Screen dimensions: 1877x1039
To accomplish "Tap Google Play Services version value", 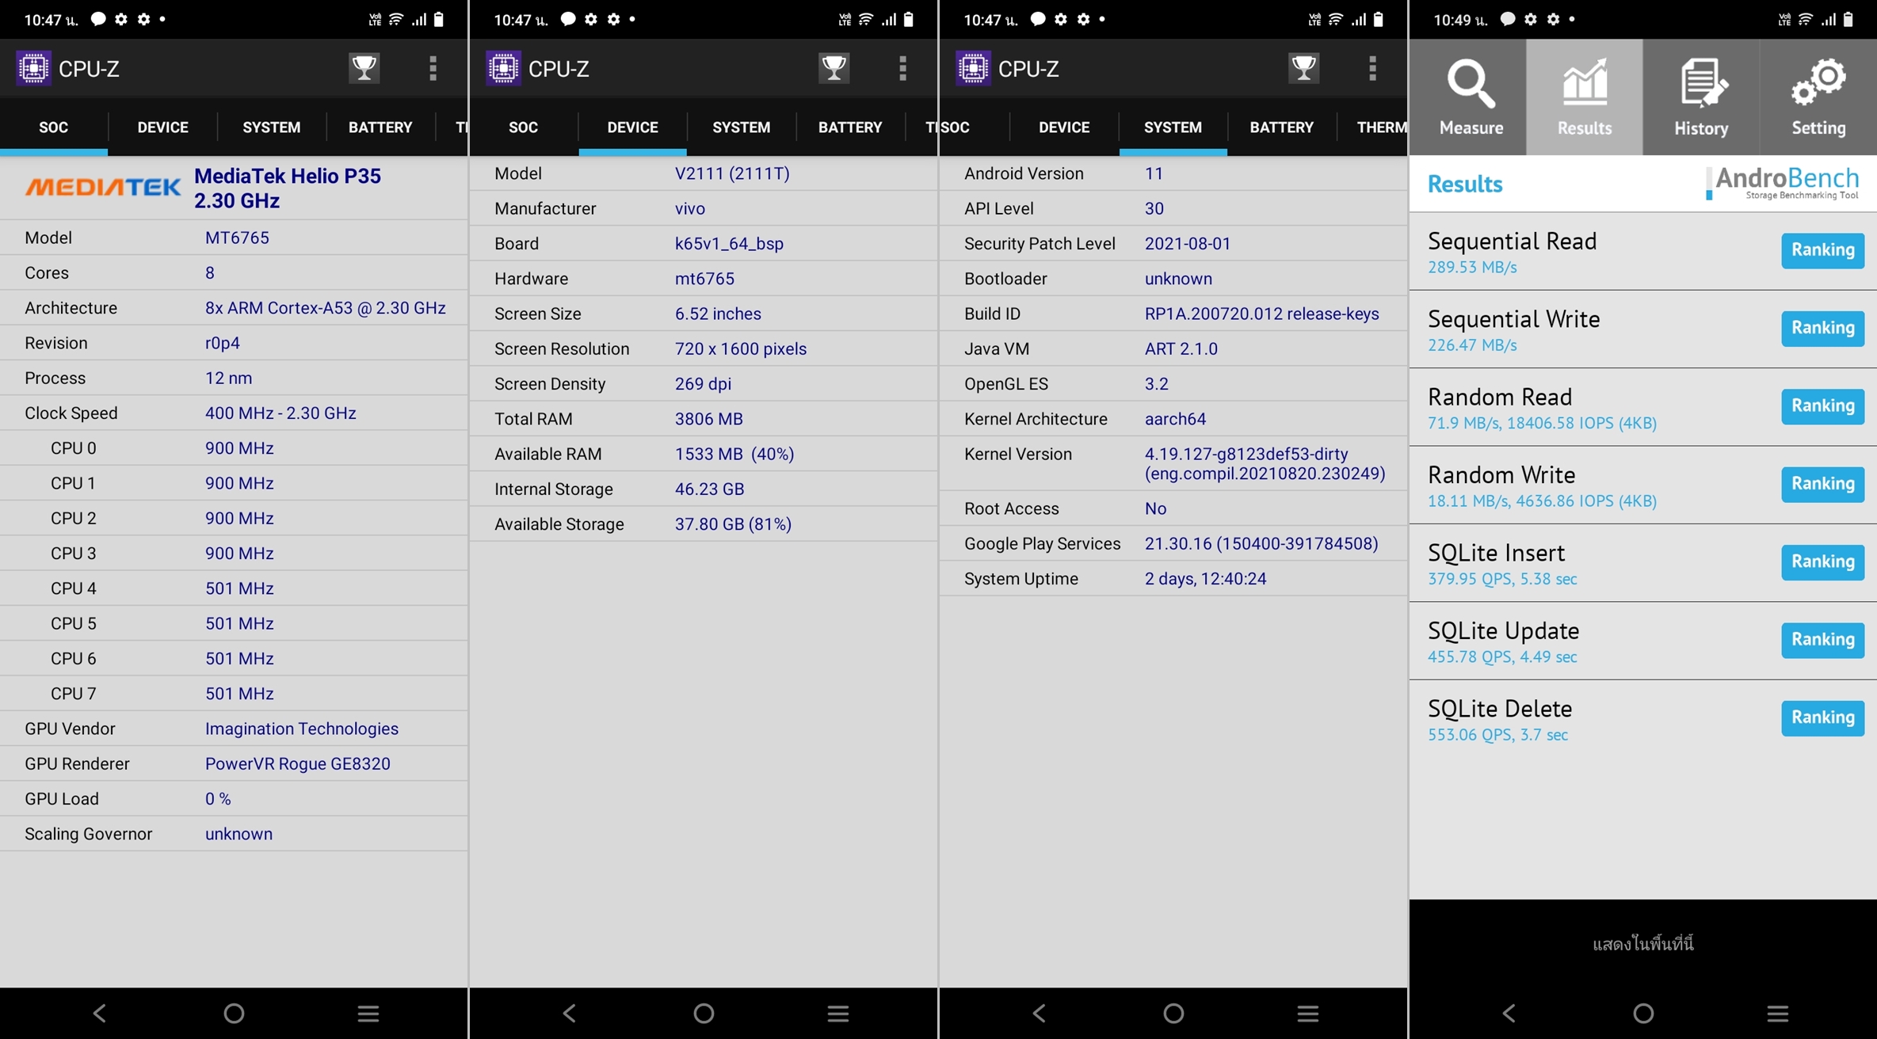I will coord(1261,544).
